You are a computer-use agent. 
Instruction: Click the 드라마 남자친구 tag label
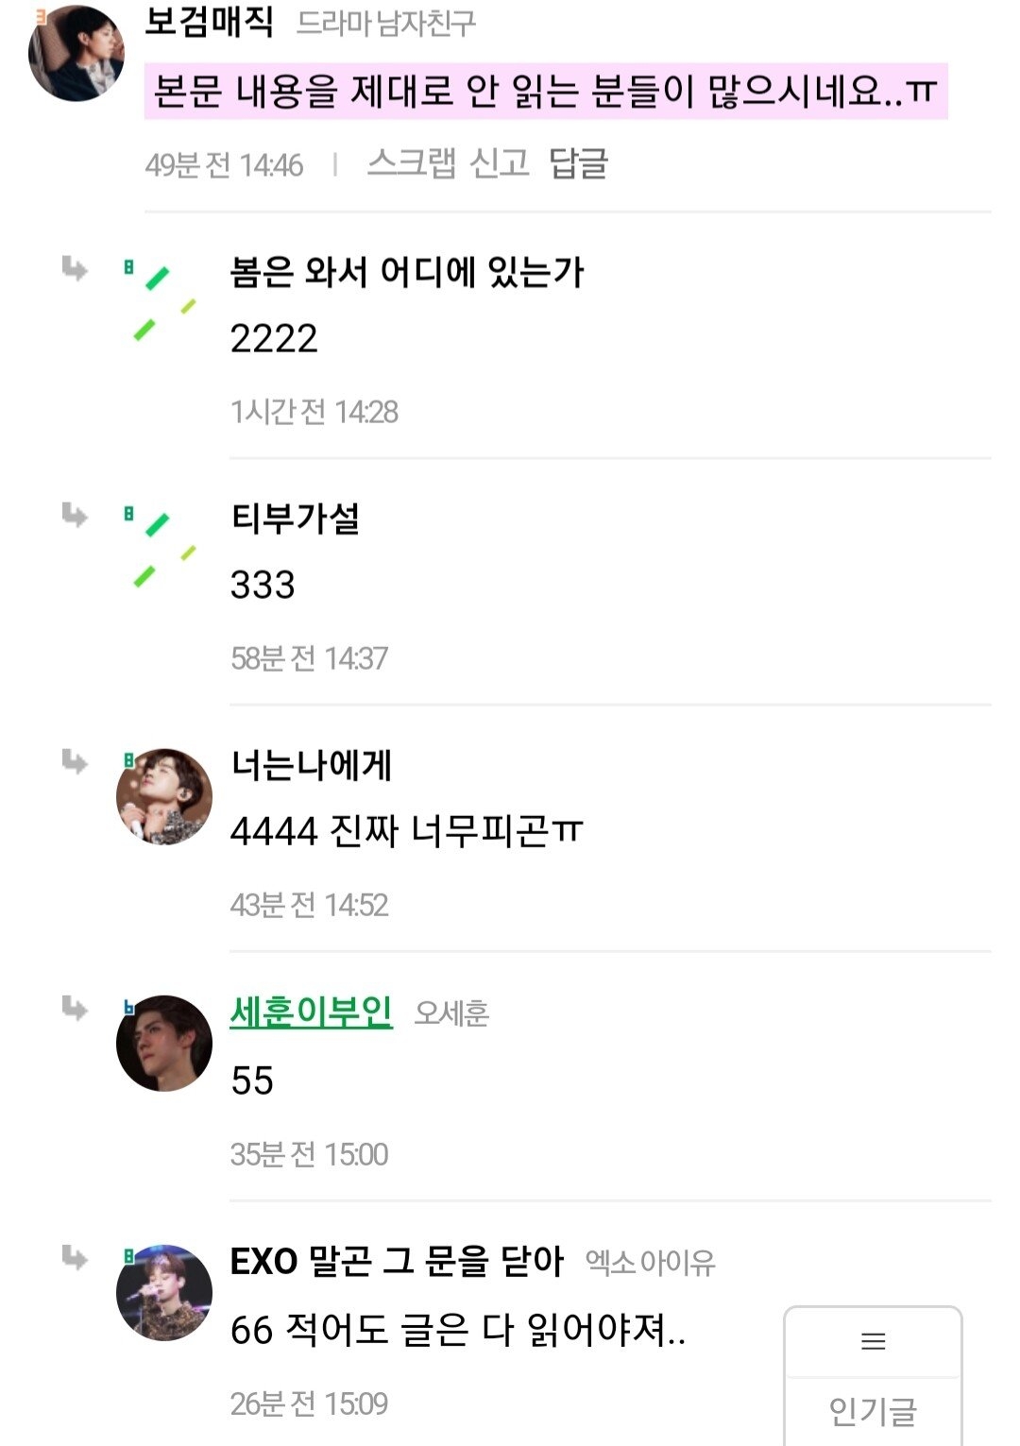point(386,23)
